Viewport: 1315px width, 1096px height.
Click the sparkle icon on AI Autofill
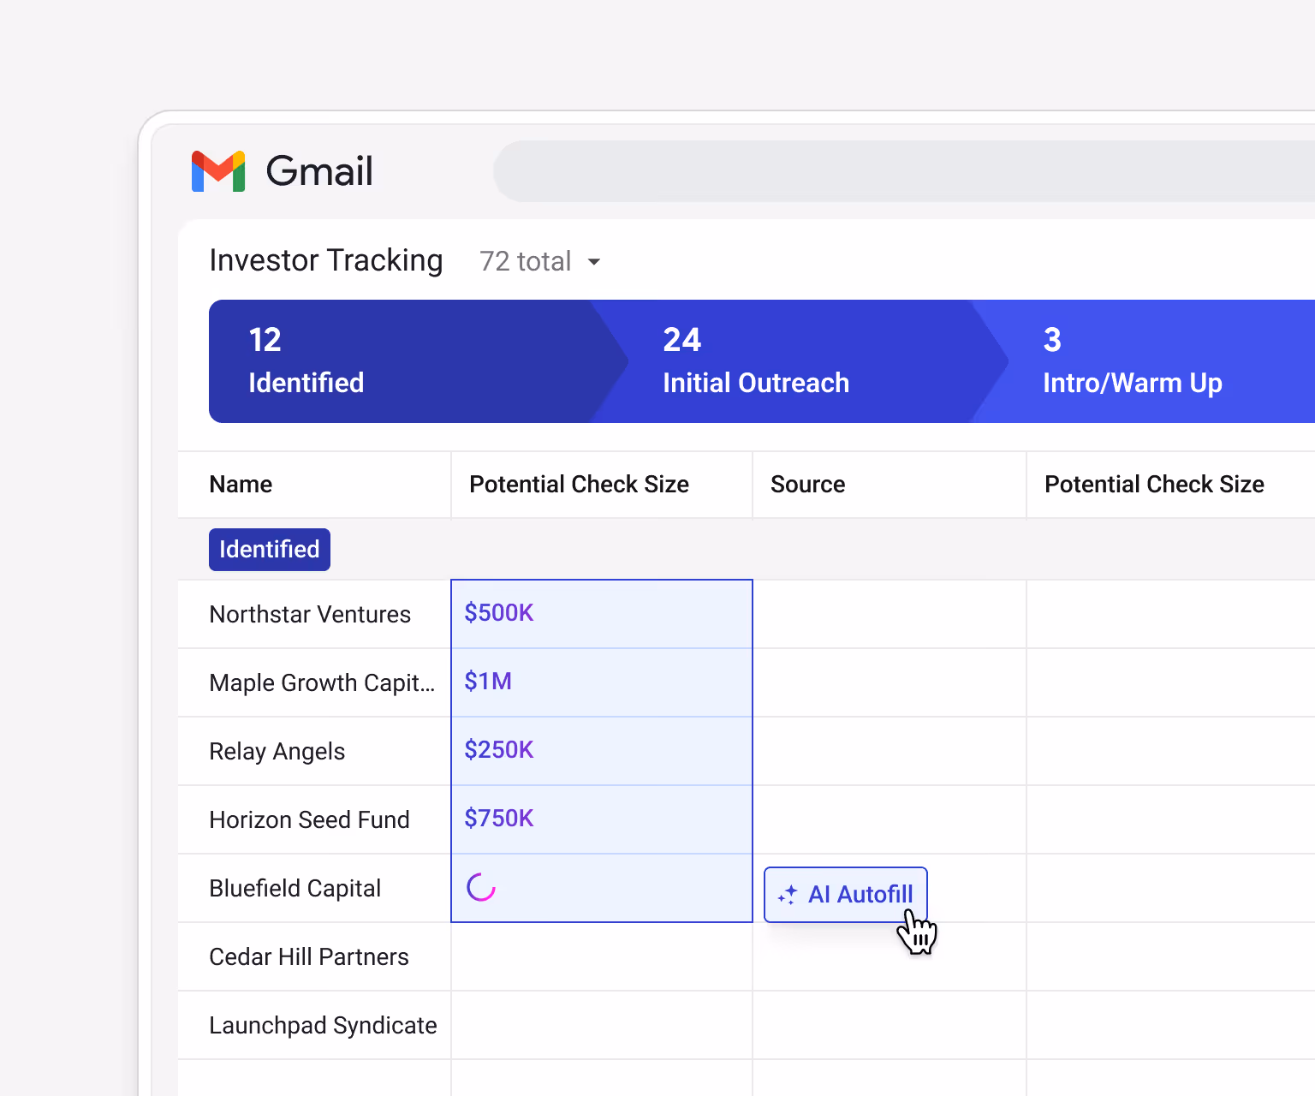coord(788,895)
